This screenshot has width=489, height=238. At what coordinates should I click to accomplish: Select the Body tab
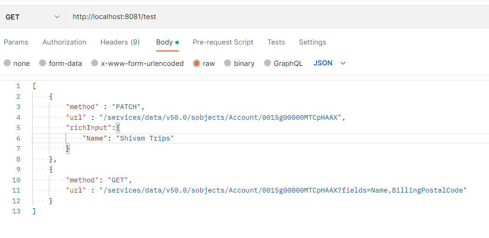coord(167,42)
